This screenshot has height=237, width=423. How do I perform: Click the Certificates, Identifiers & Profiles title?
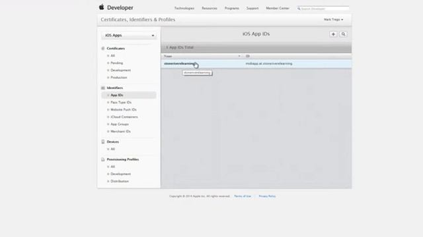[138, 20]
